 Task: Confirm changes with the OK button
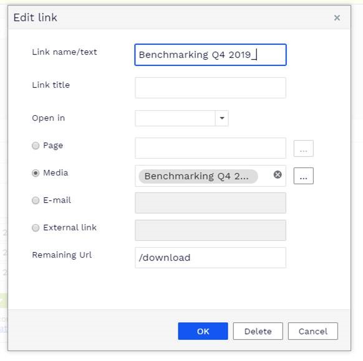point(203,331)
